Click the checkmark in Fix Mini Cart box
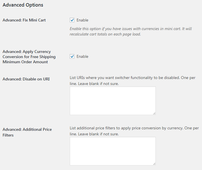Viewport: 202px width, 170px height. click(72, 20)
